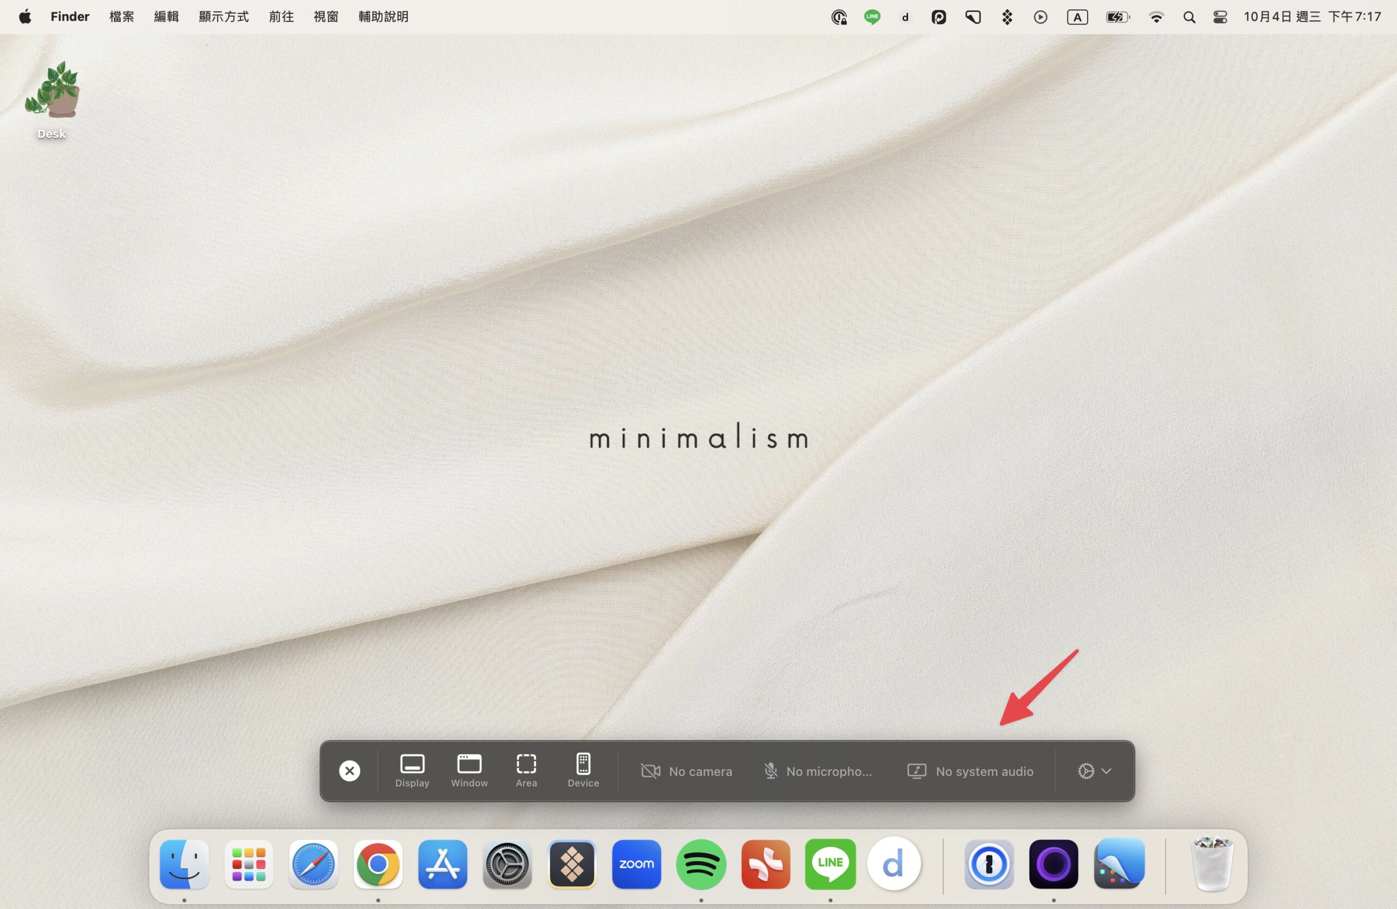Toggle the No microphone option
The width and height of the screenshot is (1397, 909).
click(817, 771)
